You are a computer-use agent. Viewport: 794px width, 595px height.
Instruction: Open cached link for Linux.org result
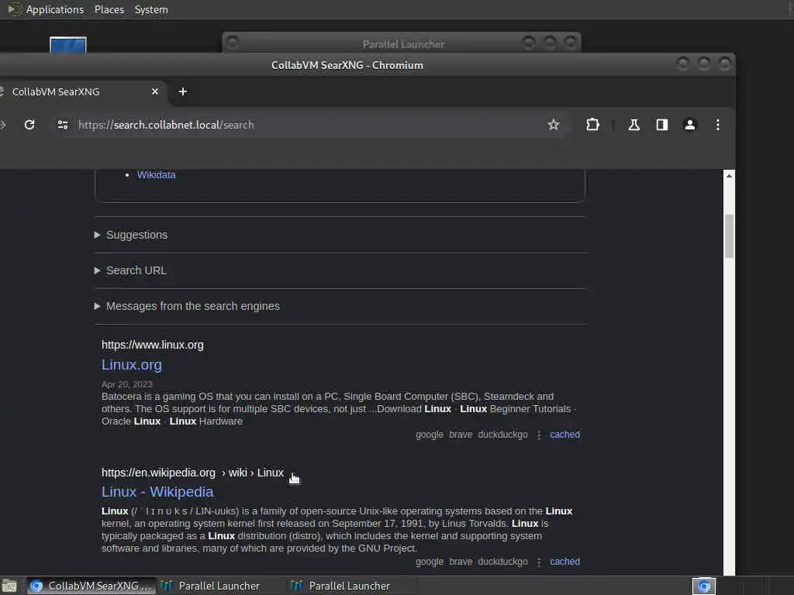tap(564, 435)
